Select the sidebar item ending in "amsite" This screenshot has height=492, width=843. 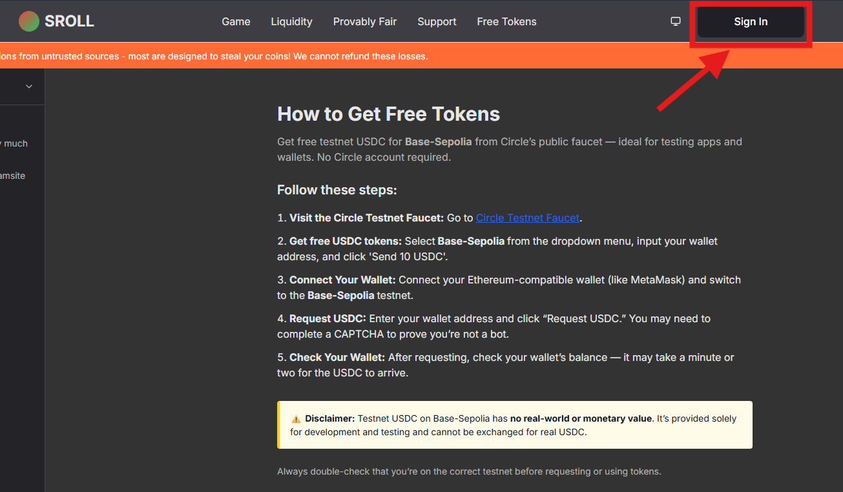13,176
